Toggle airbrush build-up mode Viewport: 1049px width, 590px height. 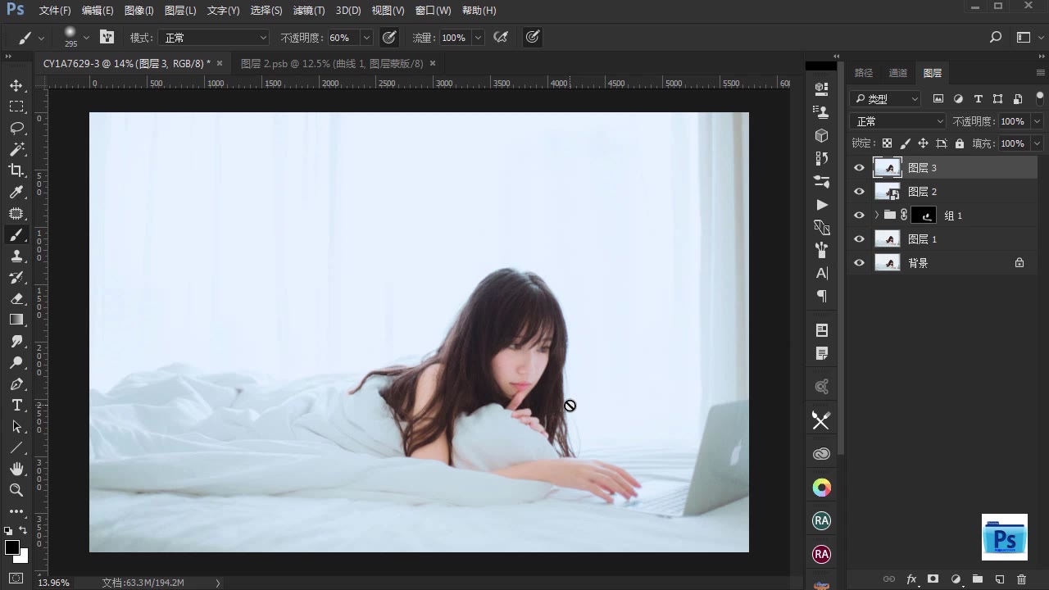pos(500,38)
